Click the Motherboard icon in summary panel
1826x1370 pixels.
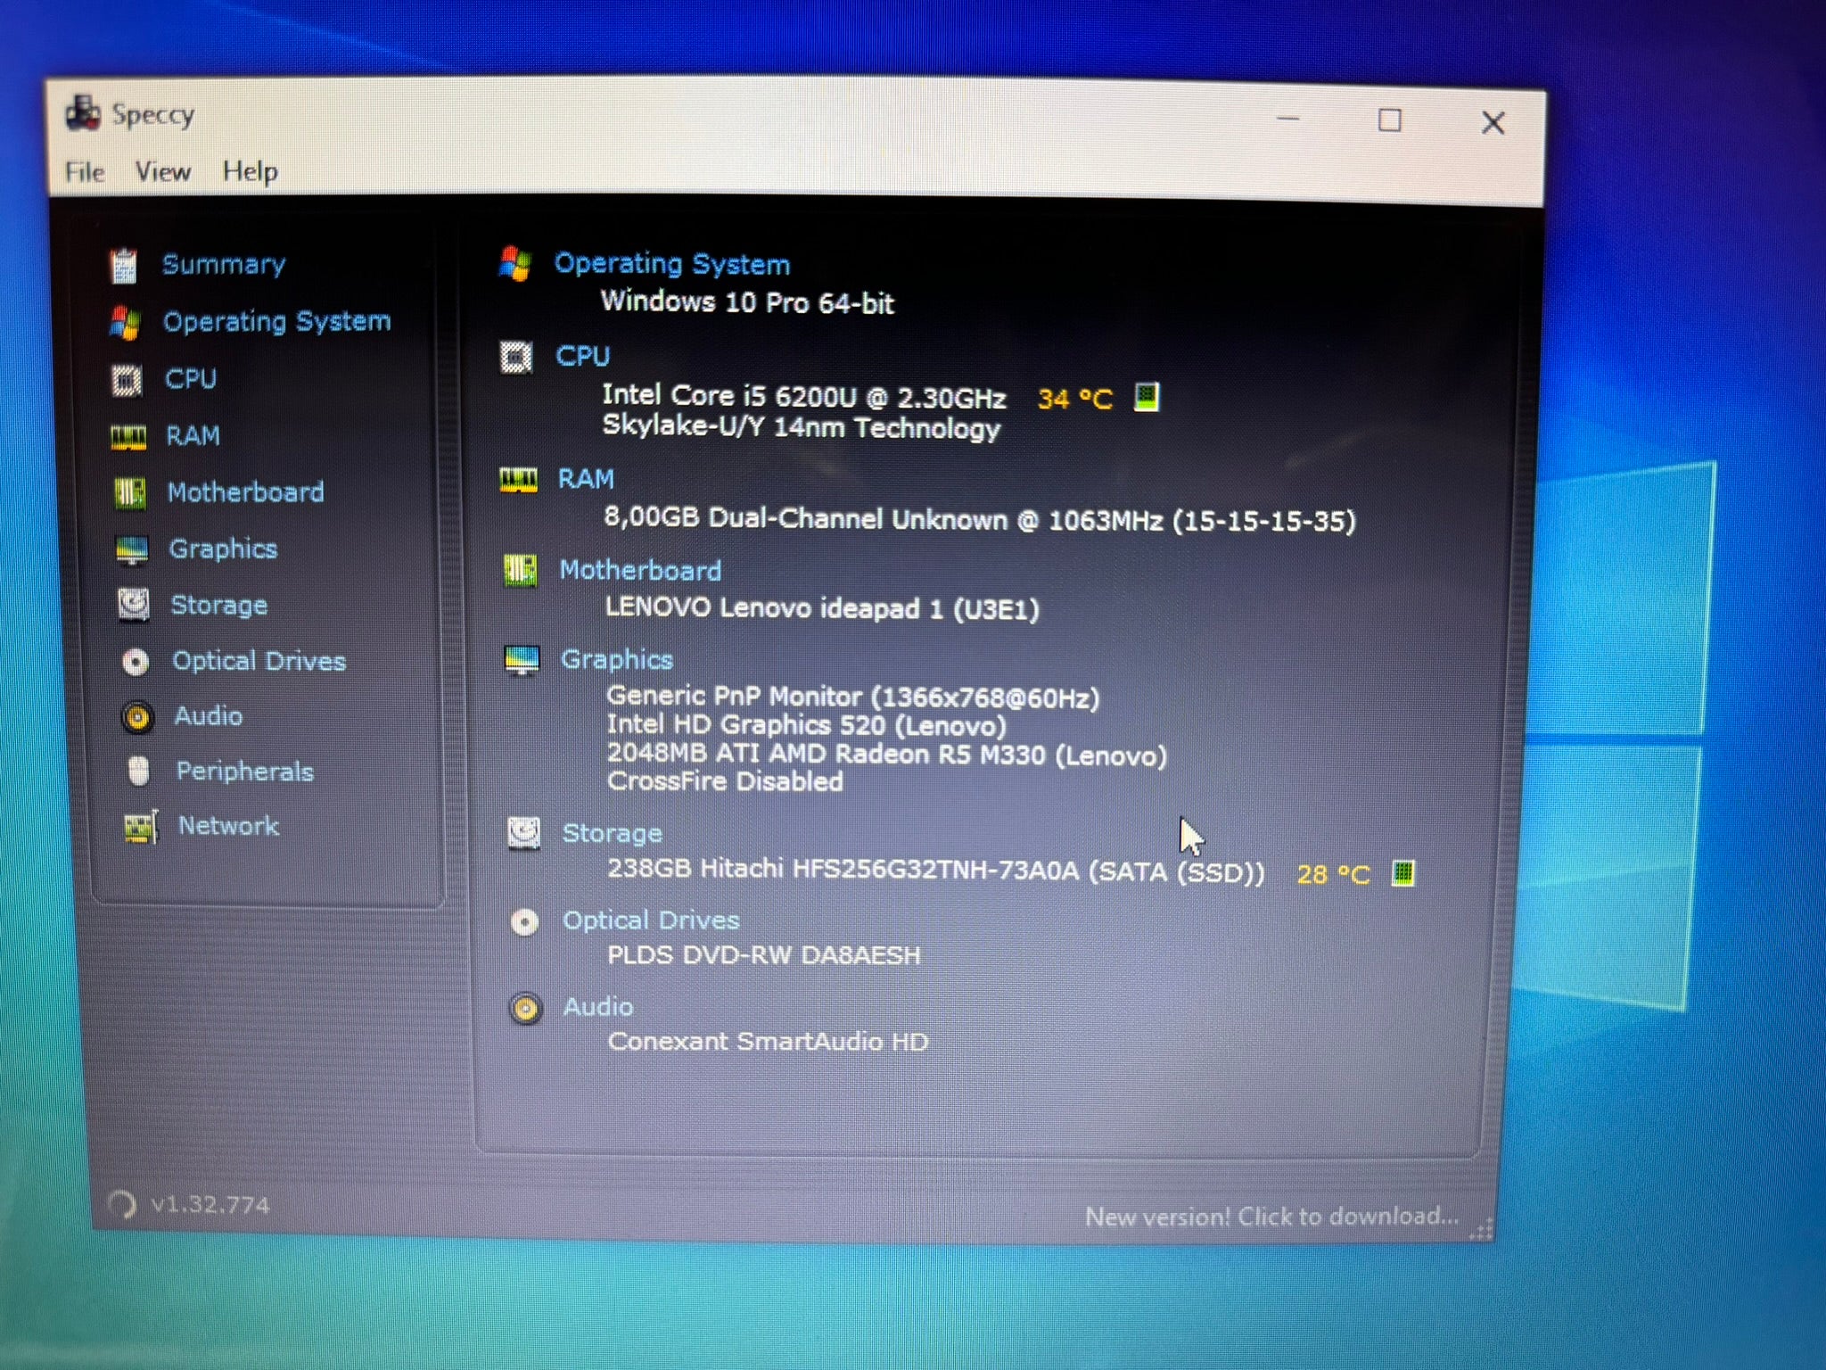pyautogui.click(x=521, y=571)
